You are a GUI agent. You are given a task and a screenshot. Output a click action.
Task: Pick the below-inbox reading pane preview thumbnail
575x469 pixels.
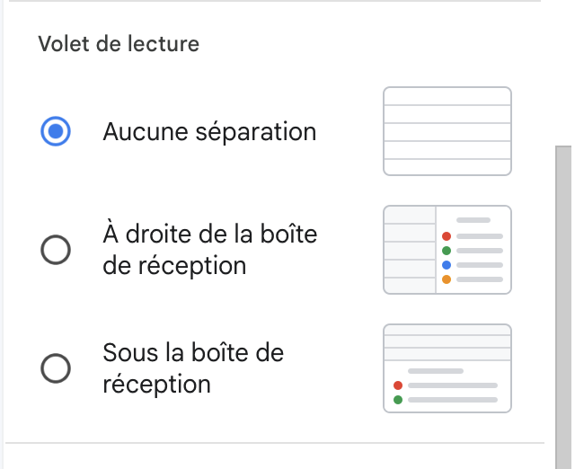click(447, 368)
